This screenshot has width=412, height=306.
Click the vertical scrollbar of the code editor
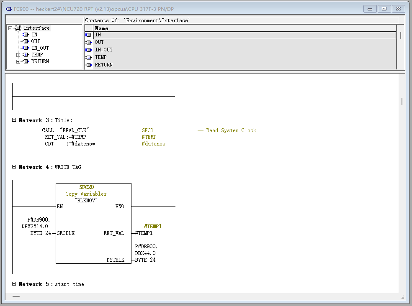pyautogui.click(x=401, y=101)
